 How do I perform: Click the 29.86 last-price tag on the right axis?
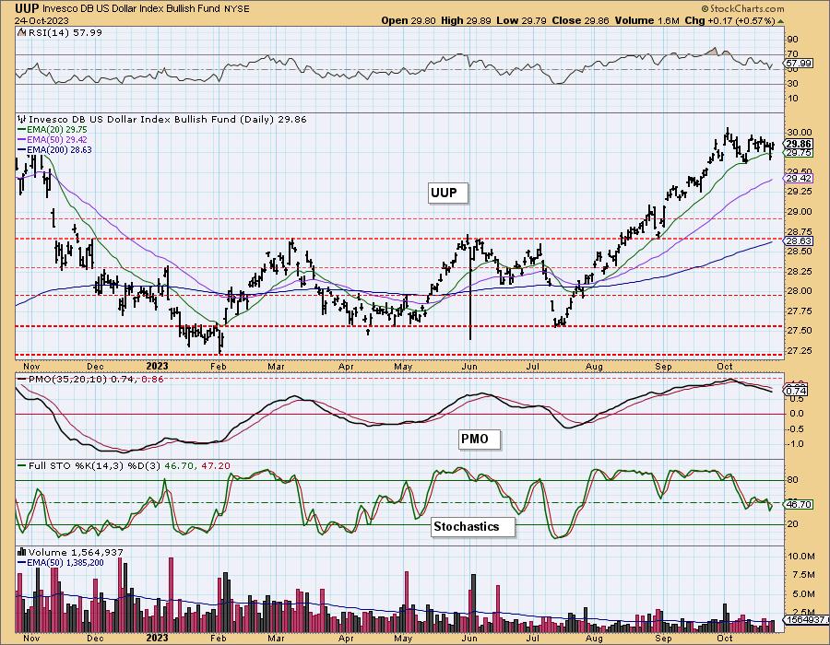799,144
